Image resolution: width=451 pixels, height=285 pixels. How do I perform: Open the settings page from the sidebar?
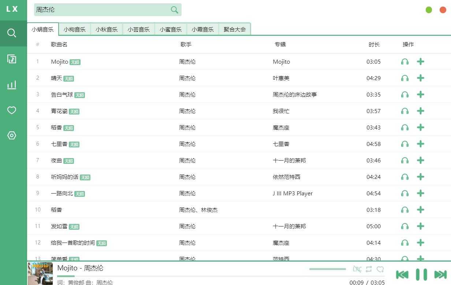coord(12,135)
